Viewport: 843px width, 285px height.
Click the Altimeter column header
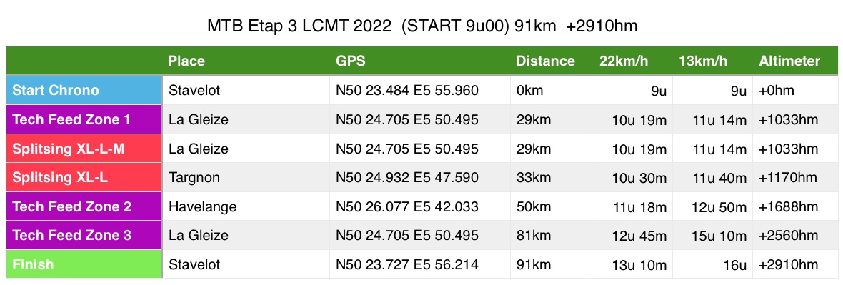pyautogui.click(x=789, y=61)
